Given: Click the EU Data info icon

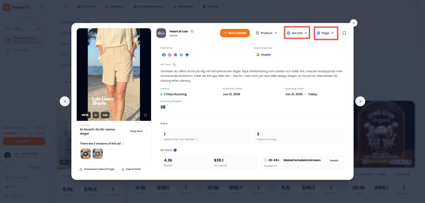Looking at the screenshot, I should pos(175,150).
